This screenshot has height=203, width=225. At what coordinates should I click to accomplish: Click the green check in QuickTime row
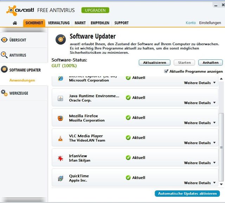pos(128,178)
